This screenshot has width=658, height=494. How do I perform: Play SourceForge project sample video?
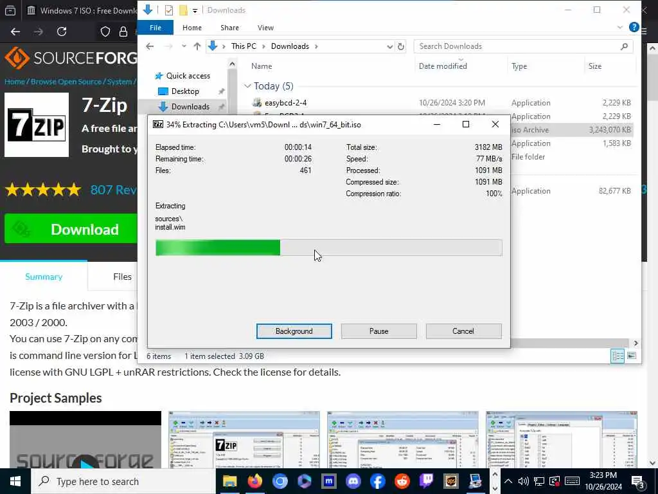[x=85, y=461]
